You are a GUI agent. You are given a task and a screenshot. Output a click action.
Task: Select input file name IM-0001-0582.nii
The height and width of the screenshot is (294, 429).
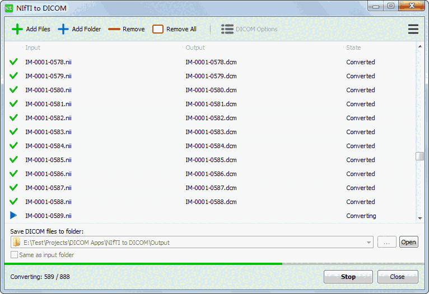[x=48, y=118]
